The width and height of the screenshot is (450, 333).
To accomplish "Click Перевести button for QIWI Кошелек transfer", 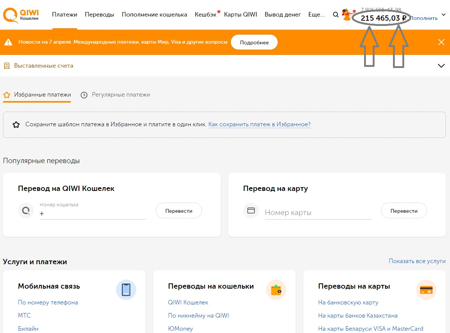I will (179, 210).
